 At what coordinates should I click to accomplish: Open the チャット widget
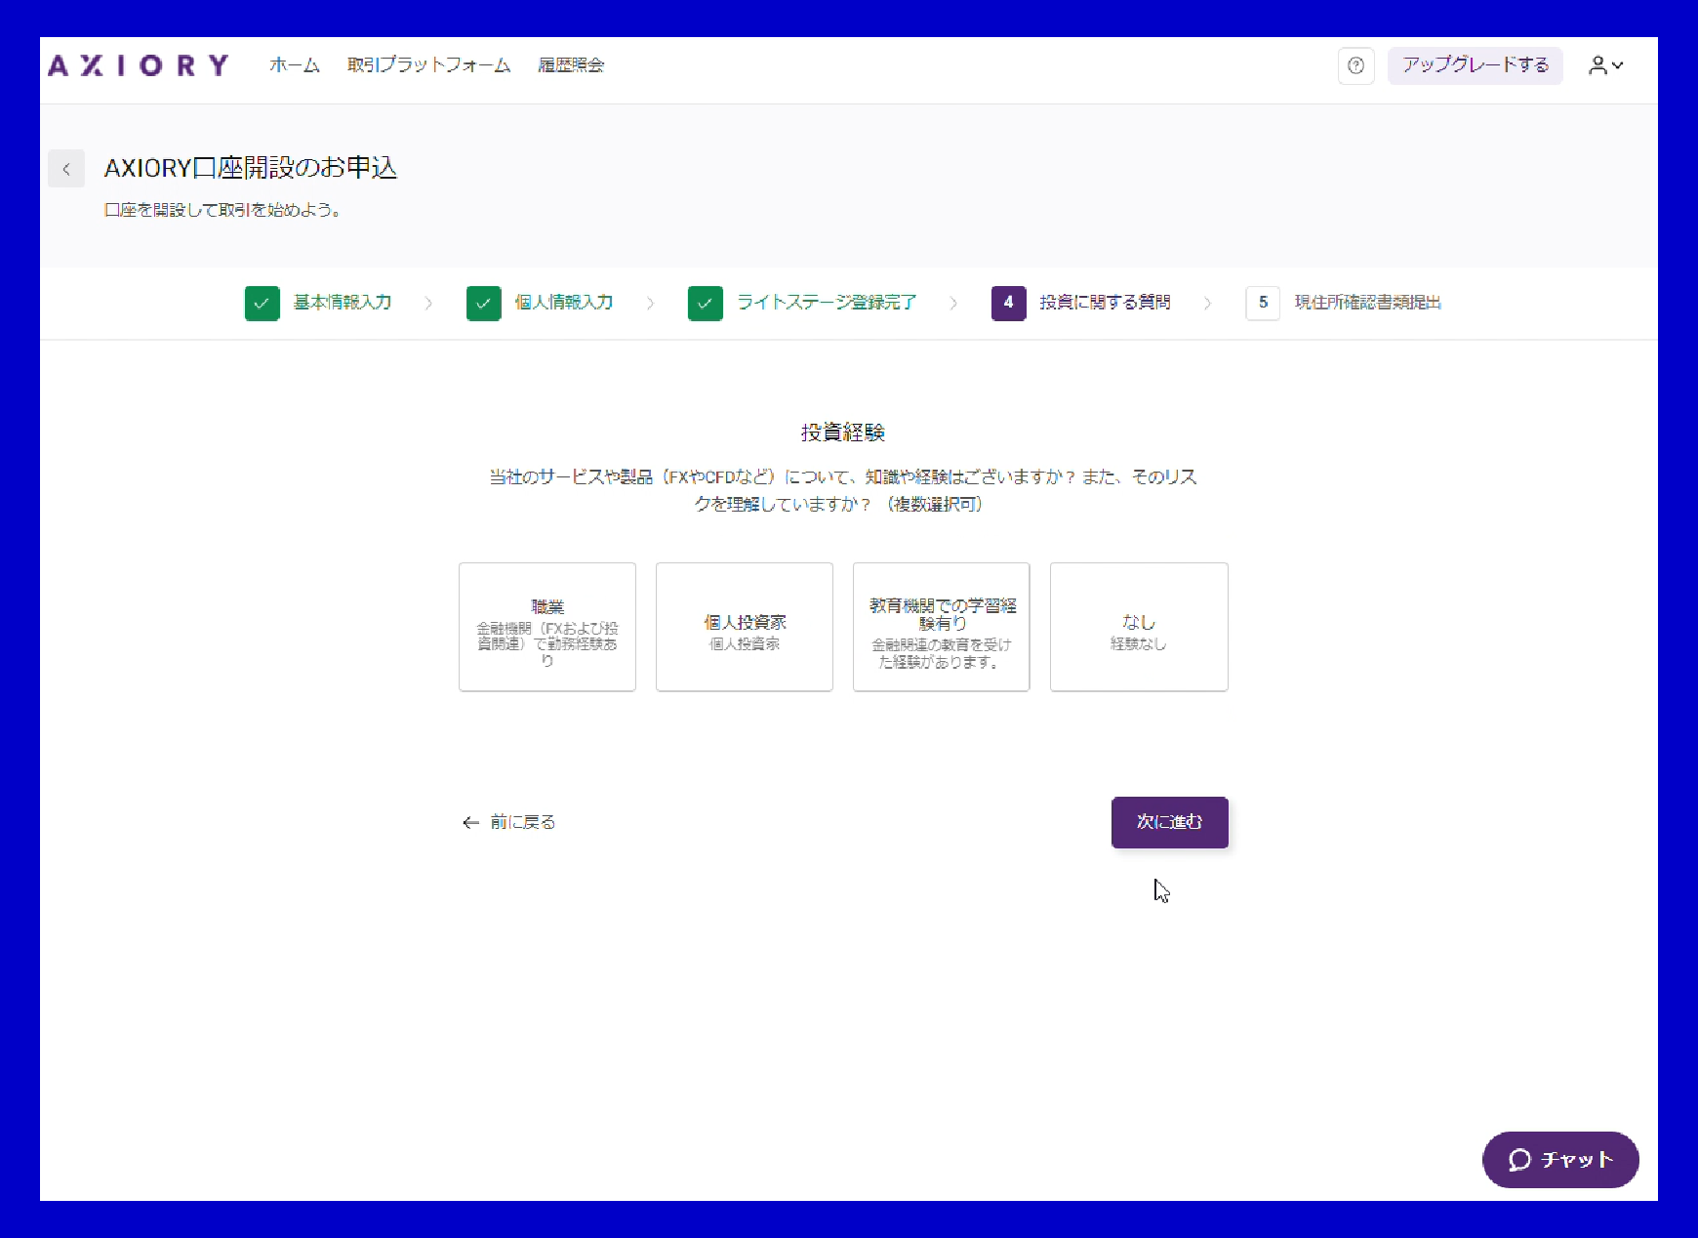(1560, 1160)
